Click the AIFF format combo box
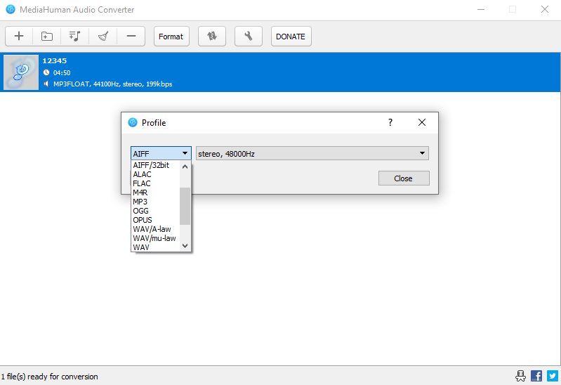561x385 pixels. click(161, 153)
